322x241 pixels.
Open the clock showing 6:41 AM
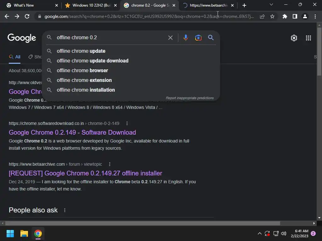pyautogui.click(x=299, y=233)
